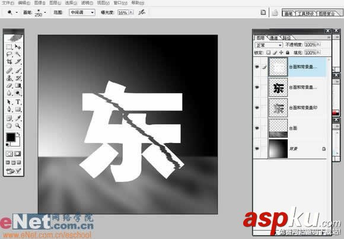This screenshot has height=239, width=344.
Task: Open the 画笔 palette well tab
Action: click(288, 14)
